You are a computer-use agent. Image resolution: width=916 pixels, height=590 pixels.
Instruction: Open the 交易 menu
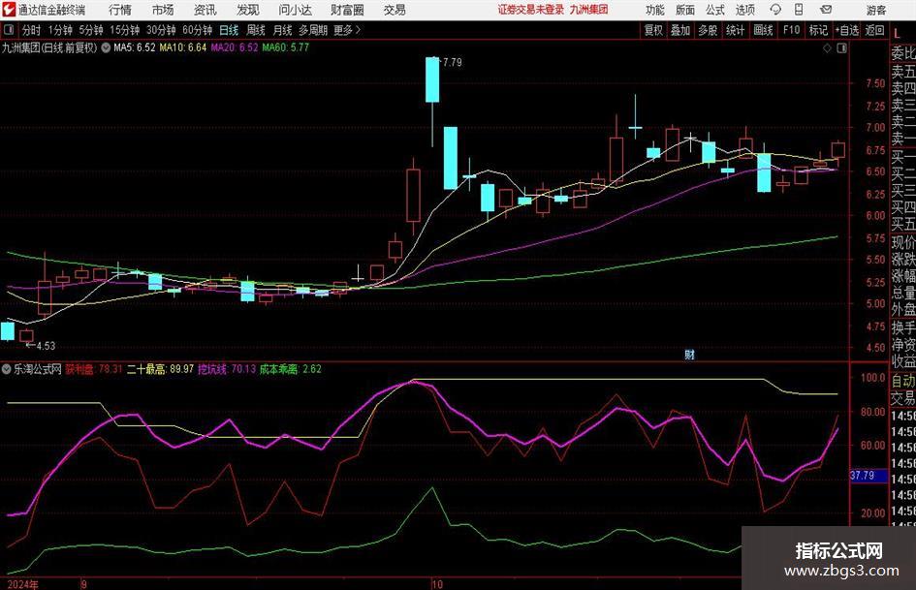[395, 10]
